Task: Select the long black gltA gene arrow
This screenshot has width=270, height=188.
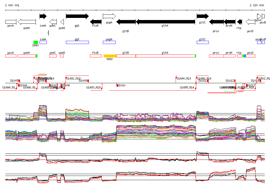Action: [x=166, y=22]
